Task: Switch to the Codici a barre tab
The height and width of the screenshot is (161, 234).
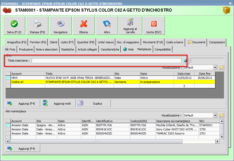Action: (174, 42)
